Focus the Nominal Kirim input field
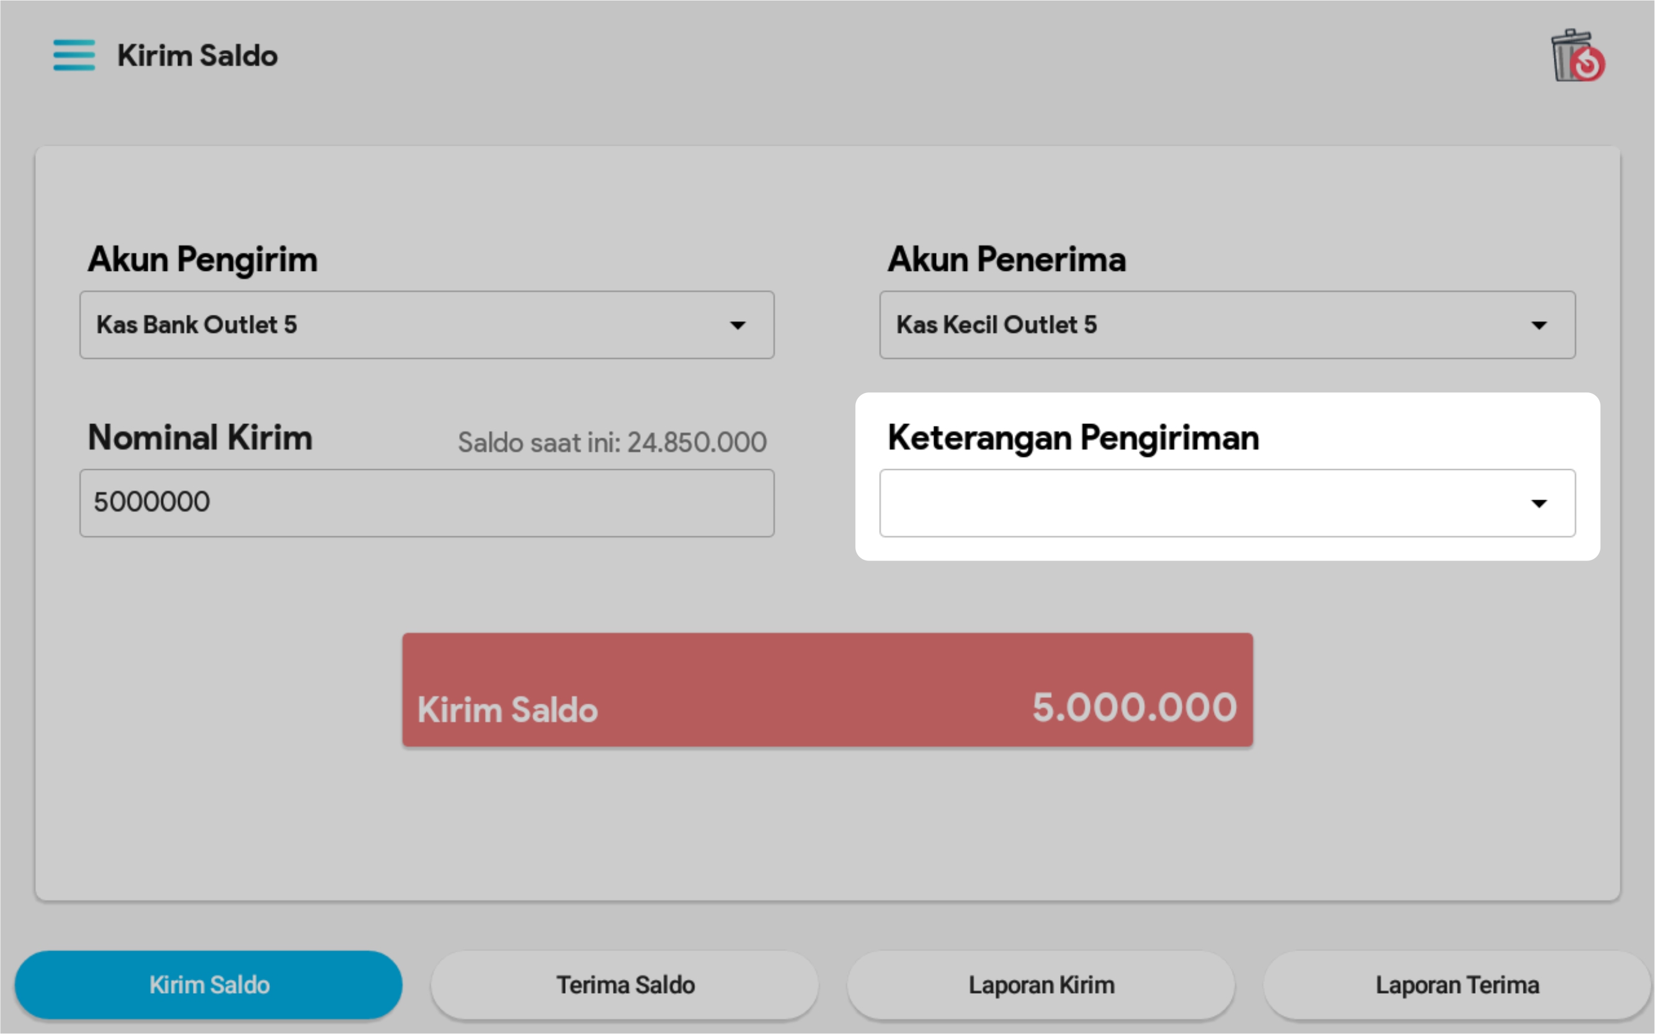Viewport: 1655px width, 1034px height. 426,503
